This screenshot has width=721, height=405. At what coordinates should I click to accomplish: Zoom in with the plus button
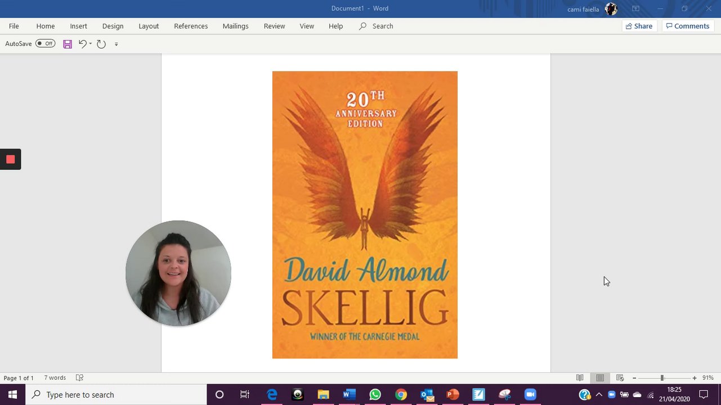[x=695, y=378]
